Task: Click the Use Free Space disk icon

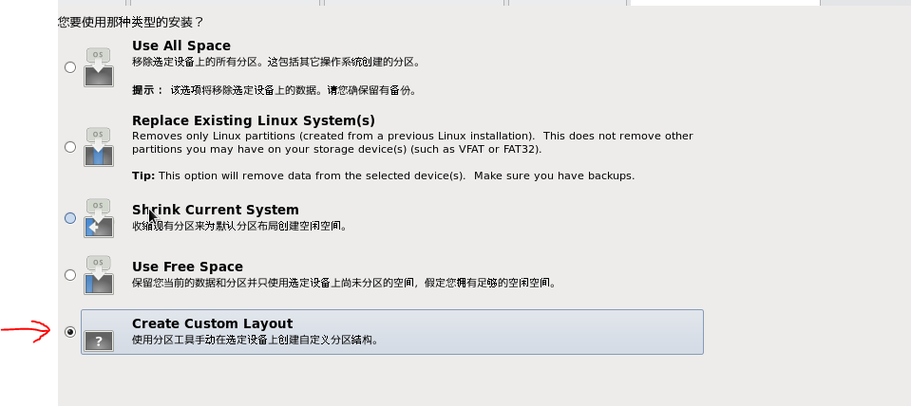Action: pos(99,275)
